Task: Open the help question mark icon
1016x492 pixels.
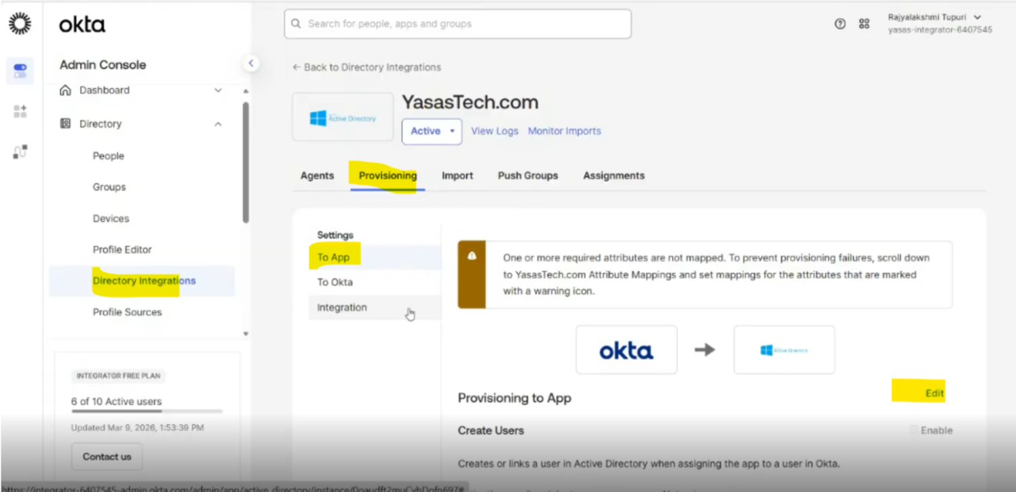Action: 840,24
